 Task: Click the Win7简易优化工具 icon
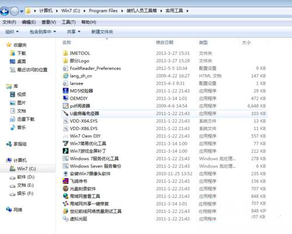pyautogui.click(x=65, y=144)
